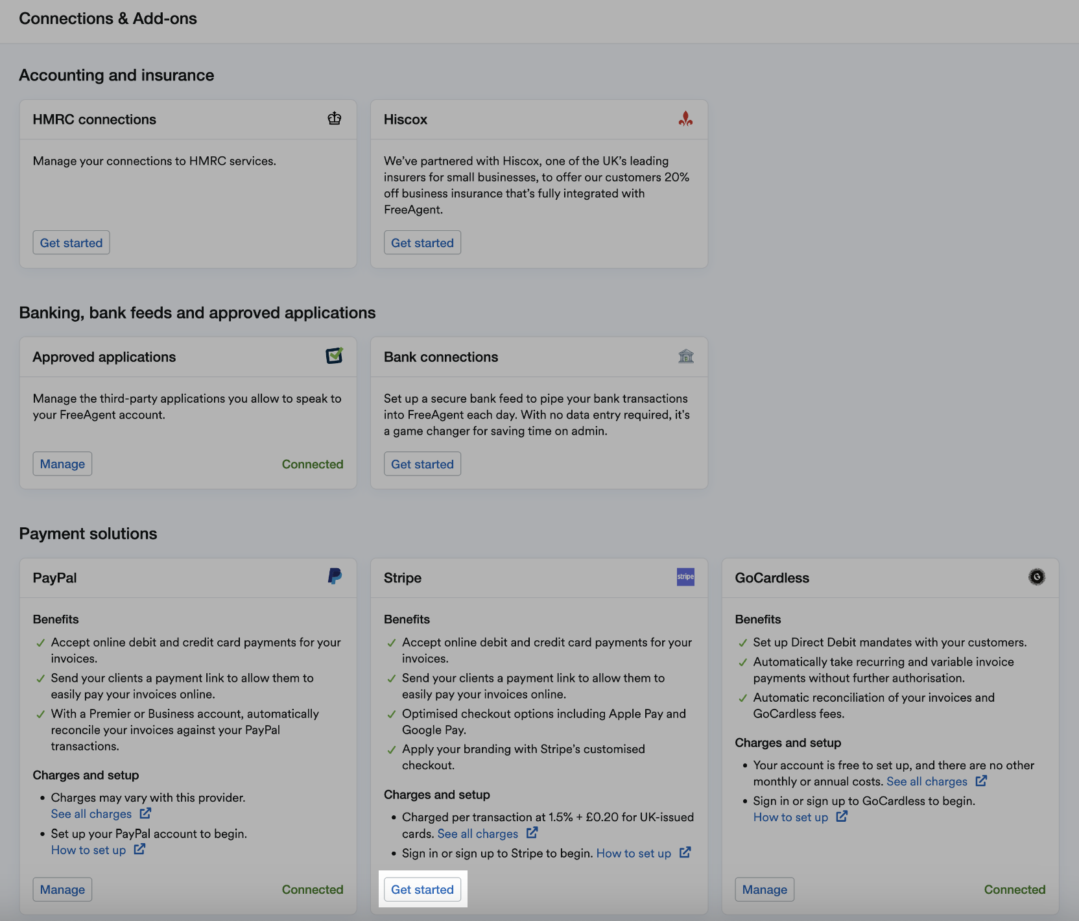This screenshot has width=1079, height=921.
Task: Click the Payment solutions section heading
Action: pyautogui.click(x=88, y=534)
